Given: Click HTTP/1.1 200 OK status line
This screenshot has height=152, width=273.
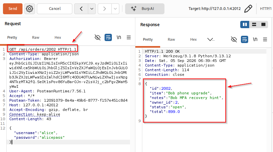Looking at the screenshot, I should tap(162, 51).
